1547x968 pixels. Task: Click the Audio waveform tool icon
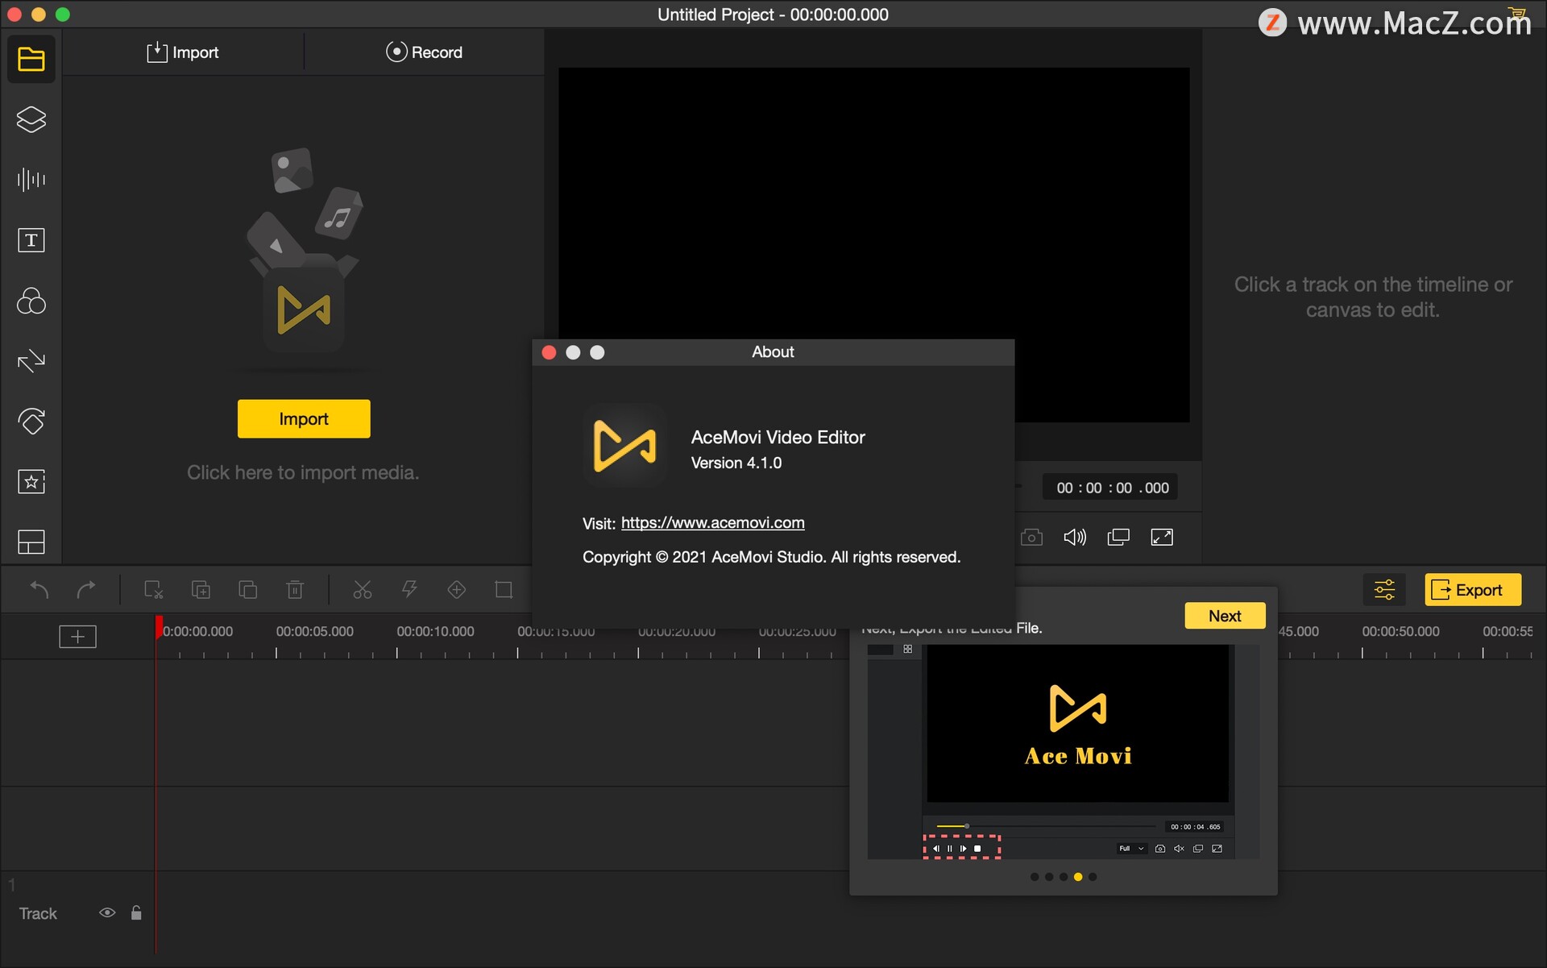[30, 178]
